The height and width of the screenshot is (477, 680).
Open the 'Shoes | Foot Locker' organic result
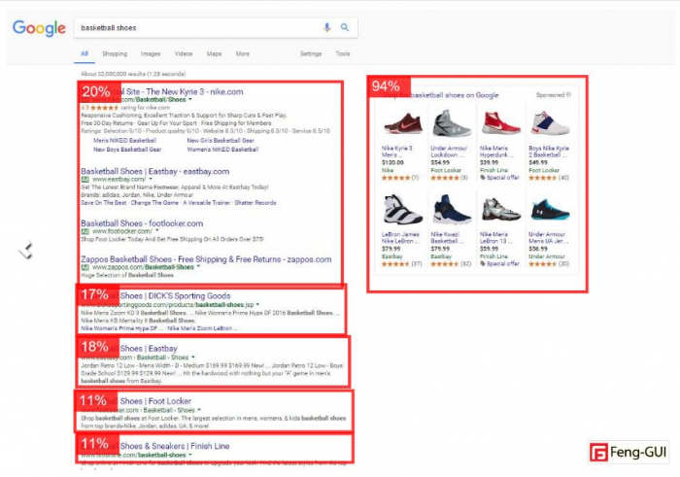(x=155, y=401)
